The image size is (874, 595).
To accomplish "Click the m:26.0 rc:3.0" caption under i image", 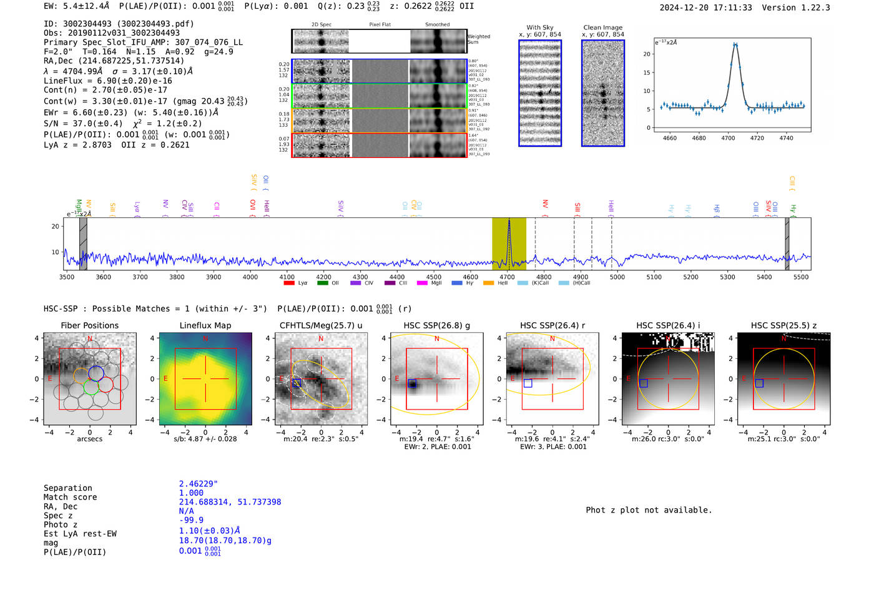I will (668, 439).
